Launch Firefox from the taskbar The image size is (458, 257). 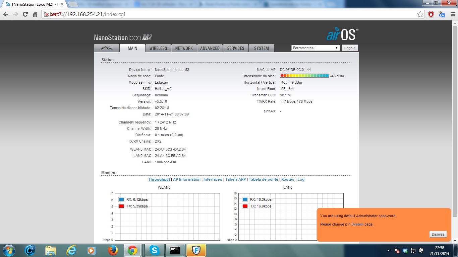[x=113, y=250]
